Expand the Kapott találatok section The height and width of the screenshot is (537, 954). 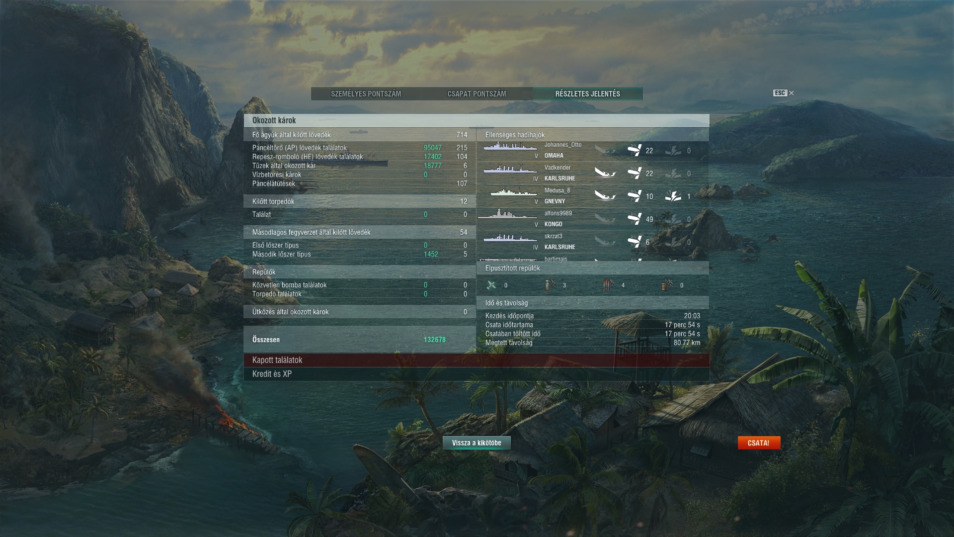tap(477, 360)
